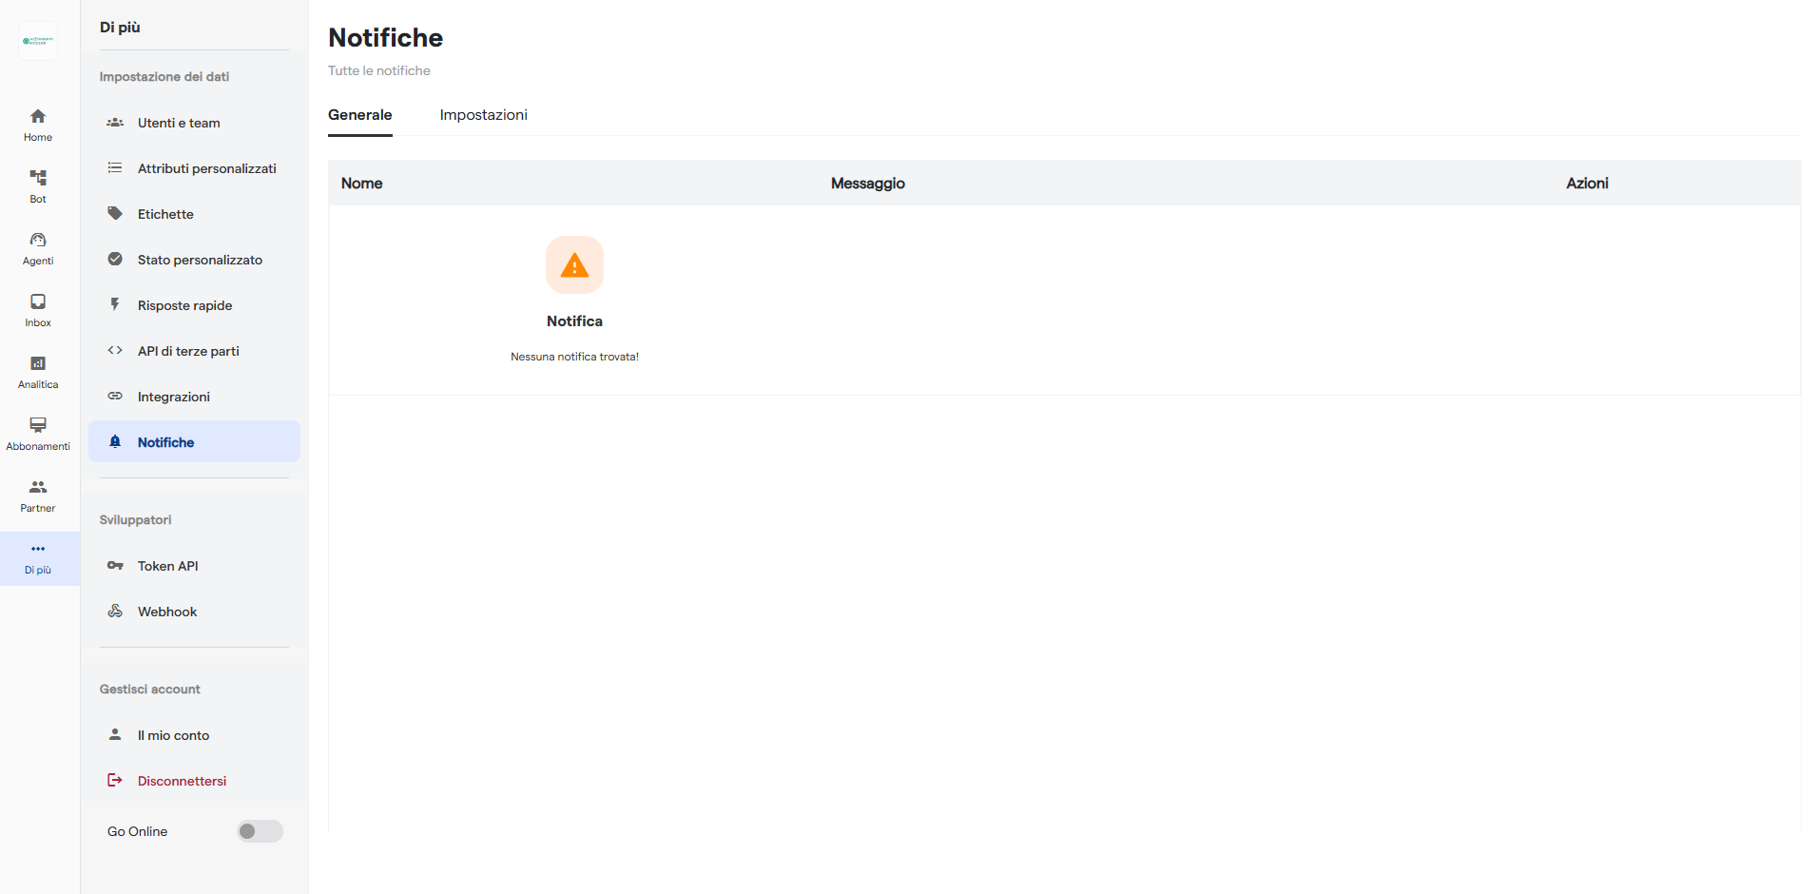Select the Bot section icon
Image resolution: width=1816 pixels, height=894 pixels.
pos(37,184)
